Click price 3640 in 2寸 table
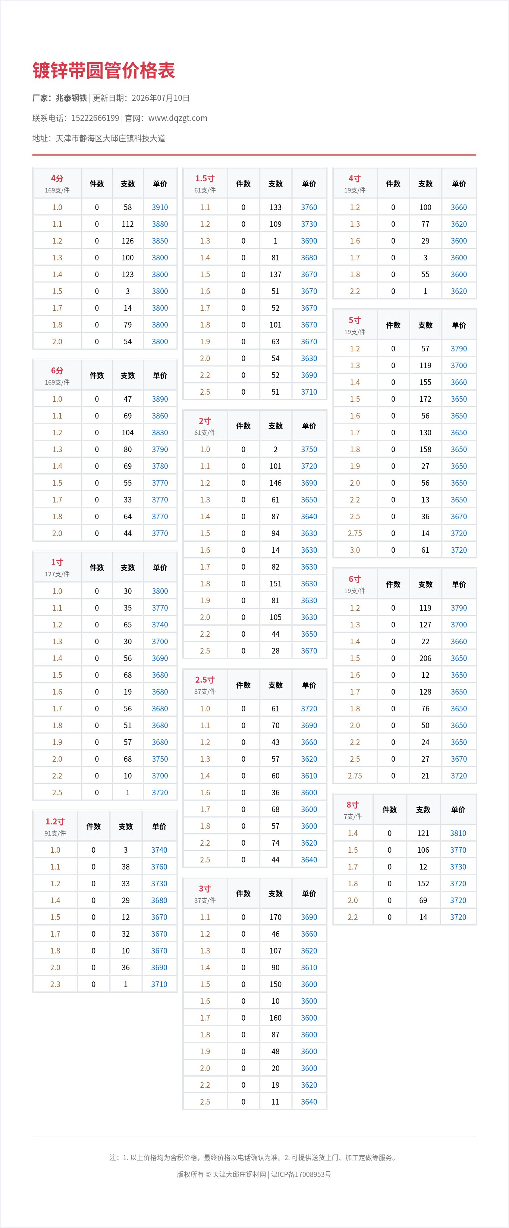This screenshot has width=509, height=1228. pos(309,516)
